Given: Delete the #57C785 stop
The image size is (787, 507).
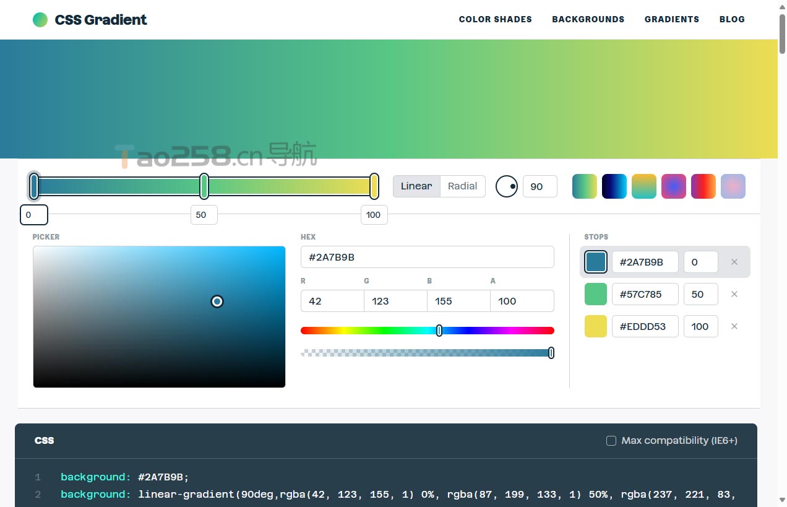Looking at the screenshot, I should click(734, 294).
